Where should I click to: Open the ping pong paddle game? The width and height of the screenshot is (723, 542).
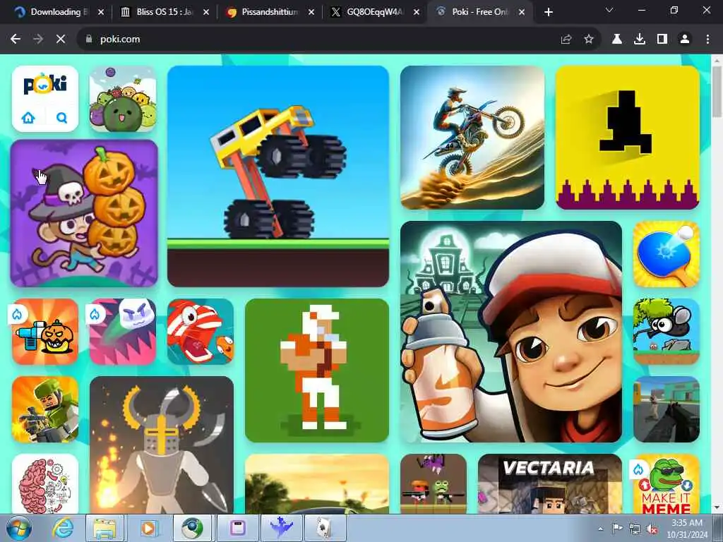point(667,254)
